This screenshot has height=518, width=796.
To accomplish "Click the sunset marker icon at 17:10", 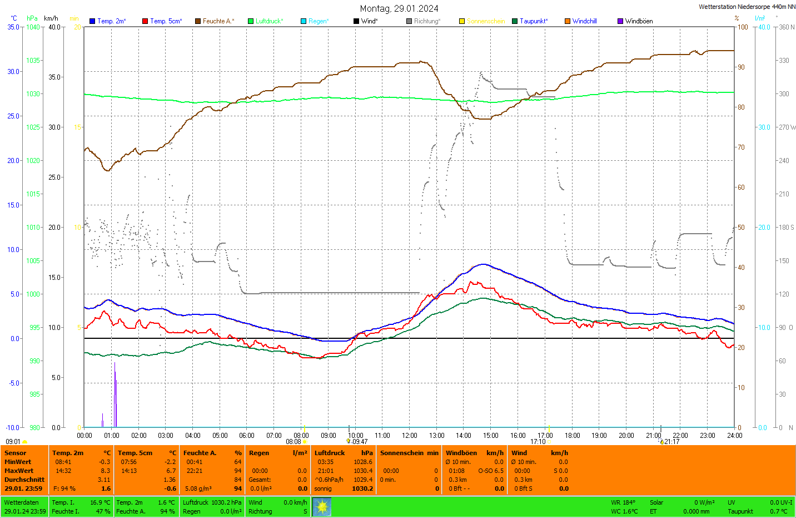I will point(549,442).
